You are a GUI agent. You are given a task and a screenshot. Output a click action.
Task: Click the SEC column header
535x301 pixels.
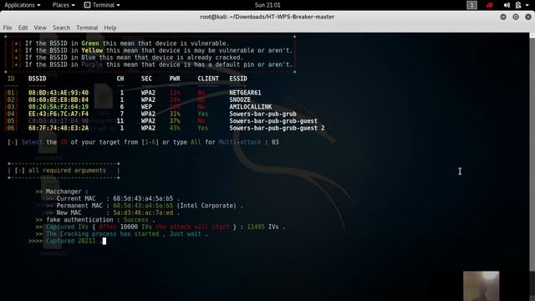tap(146, 79)
